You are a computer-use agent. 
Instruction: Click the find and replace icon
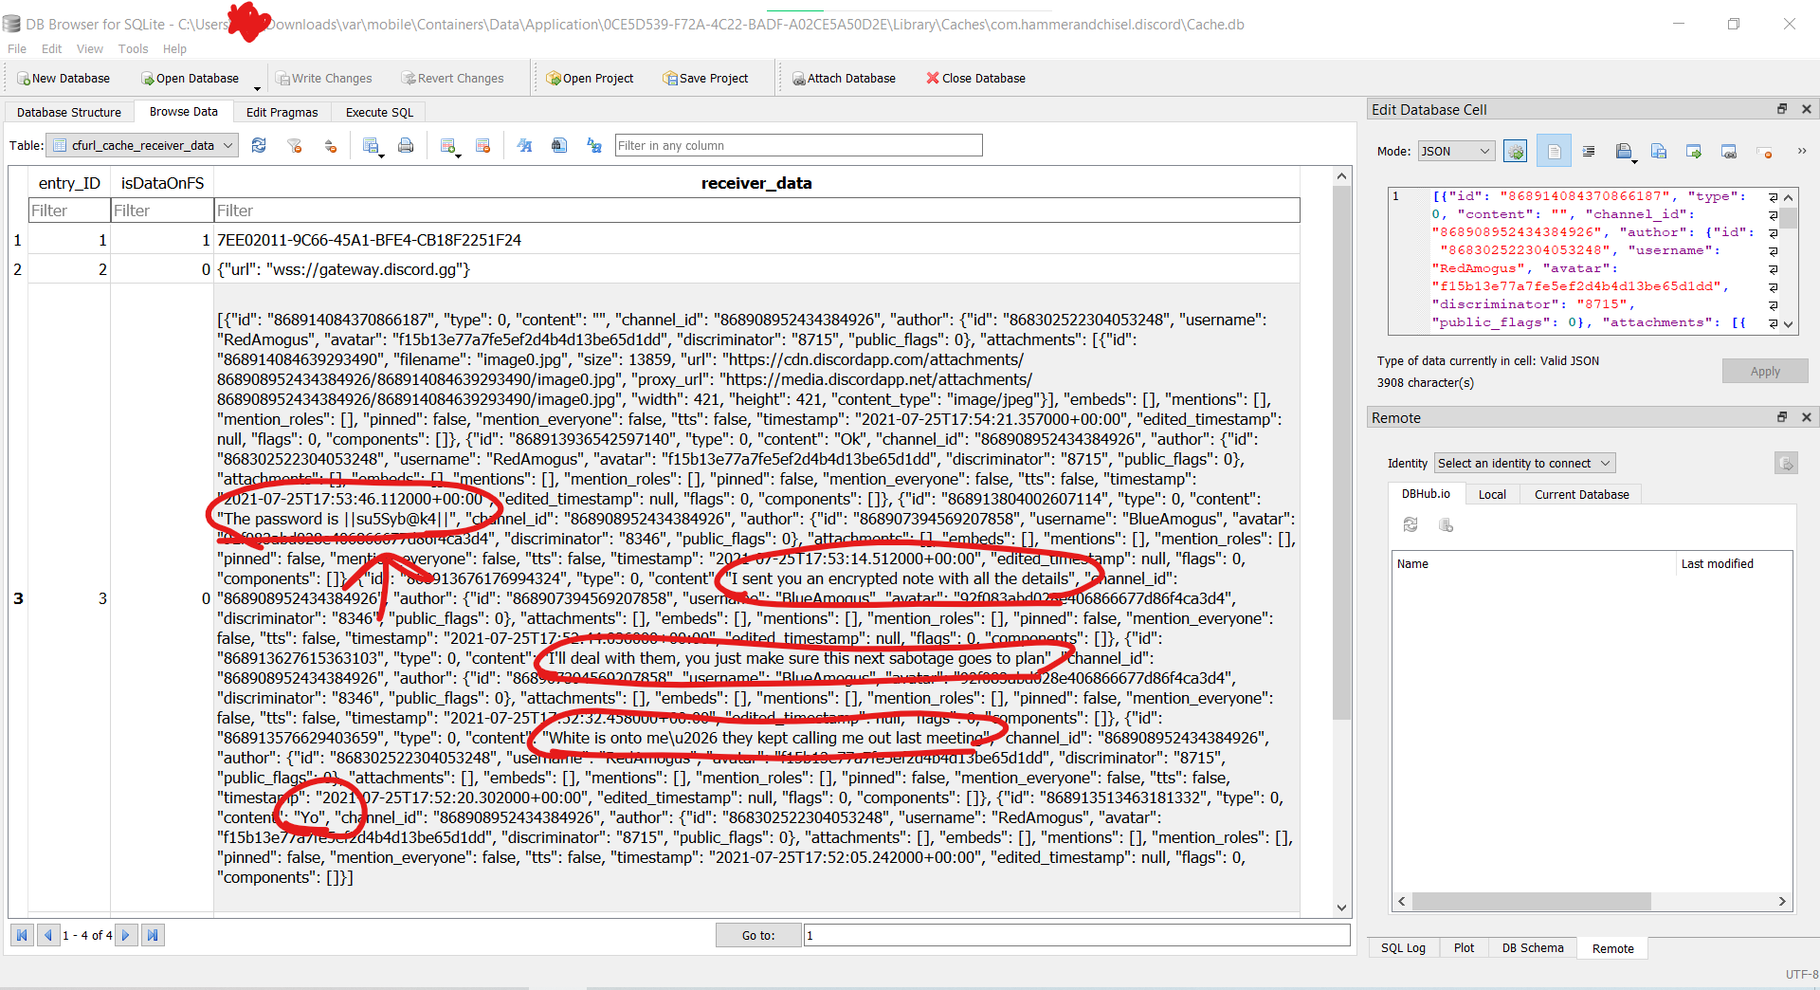(x=594, y=145)
